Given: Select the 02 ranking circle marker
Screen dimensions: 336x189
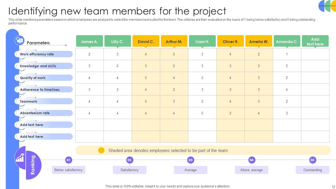Looking at the screenshot, I should 129,160.
